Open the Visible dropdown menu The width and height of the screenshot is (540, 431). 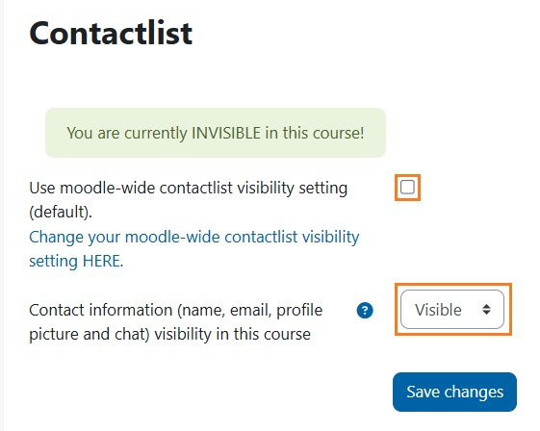pyautogui.click(x=452, y=309)
